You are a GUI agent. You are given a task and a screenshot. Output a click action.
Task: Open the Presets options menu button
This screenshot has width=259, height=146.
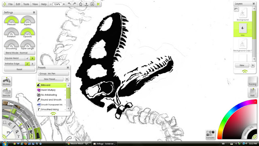(x=67, y=79)
